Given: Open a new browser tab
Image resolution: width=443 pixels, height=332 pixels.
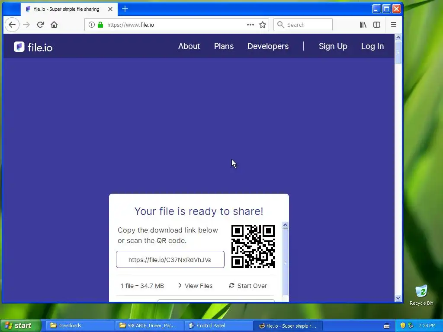Looking at the screenshot, I should click(x=125, y=9).
